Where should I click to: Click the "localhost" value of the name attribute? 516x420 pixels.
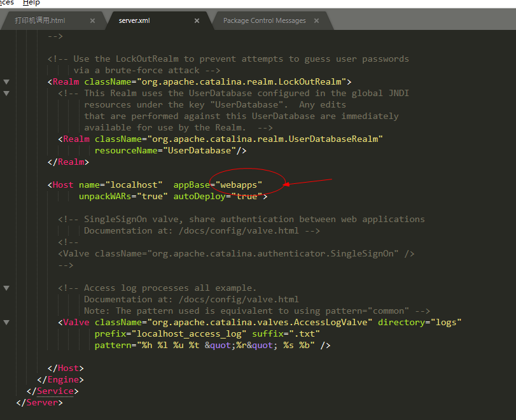click(x=134, y=185)
